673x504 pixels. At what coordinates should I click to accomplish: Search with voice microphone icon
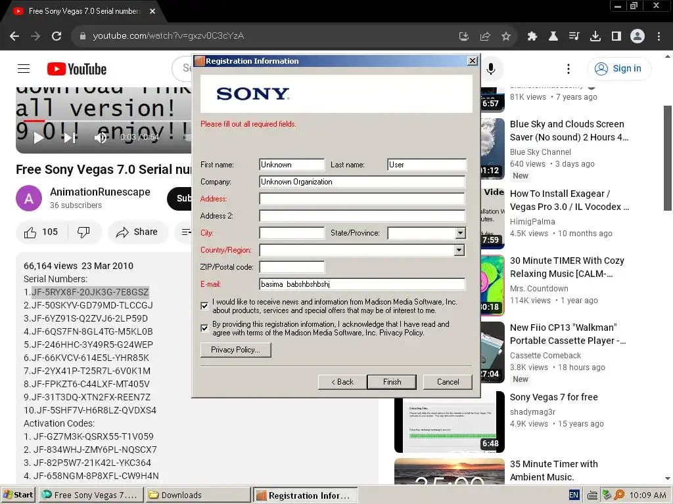[491, 69]
